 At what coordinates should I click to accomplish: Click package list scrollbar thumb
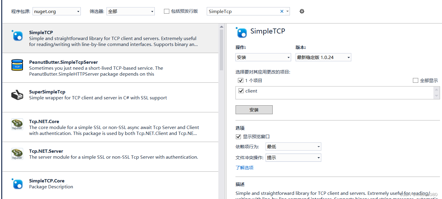point(221,50)
